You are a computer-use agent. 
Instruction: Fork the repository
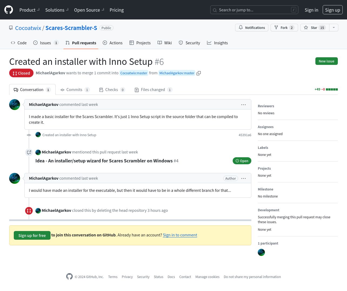284,28
